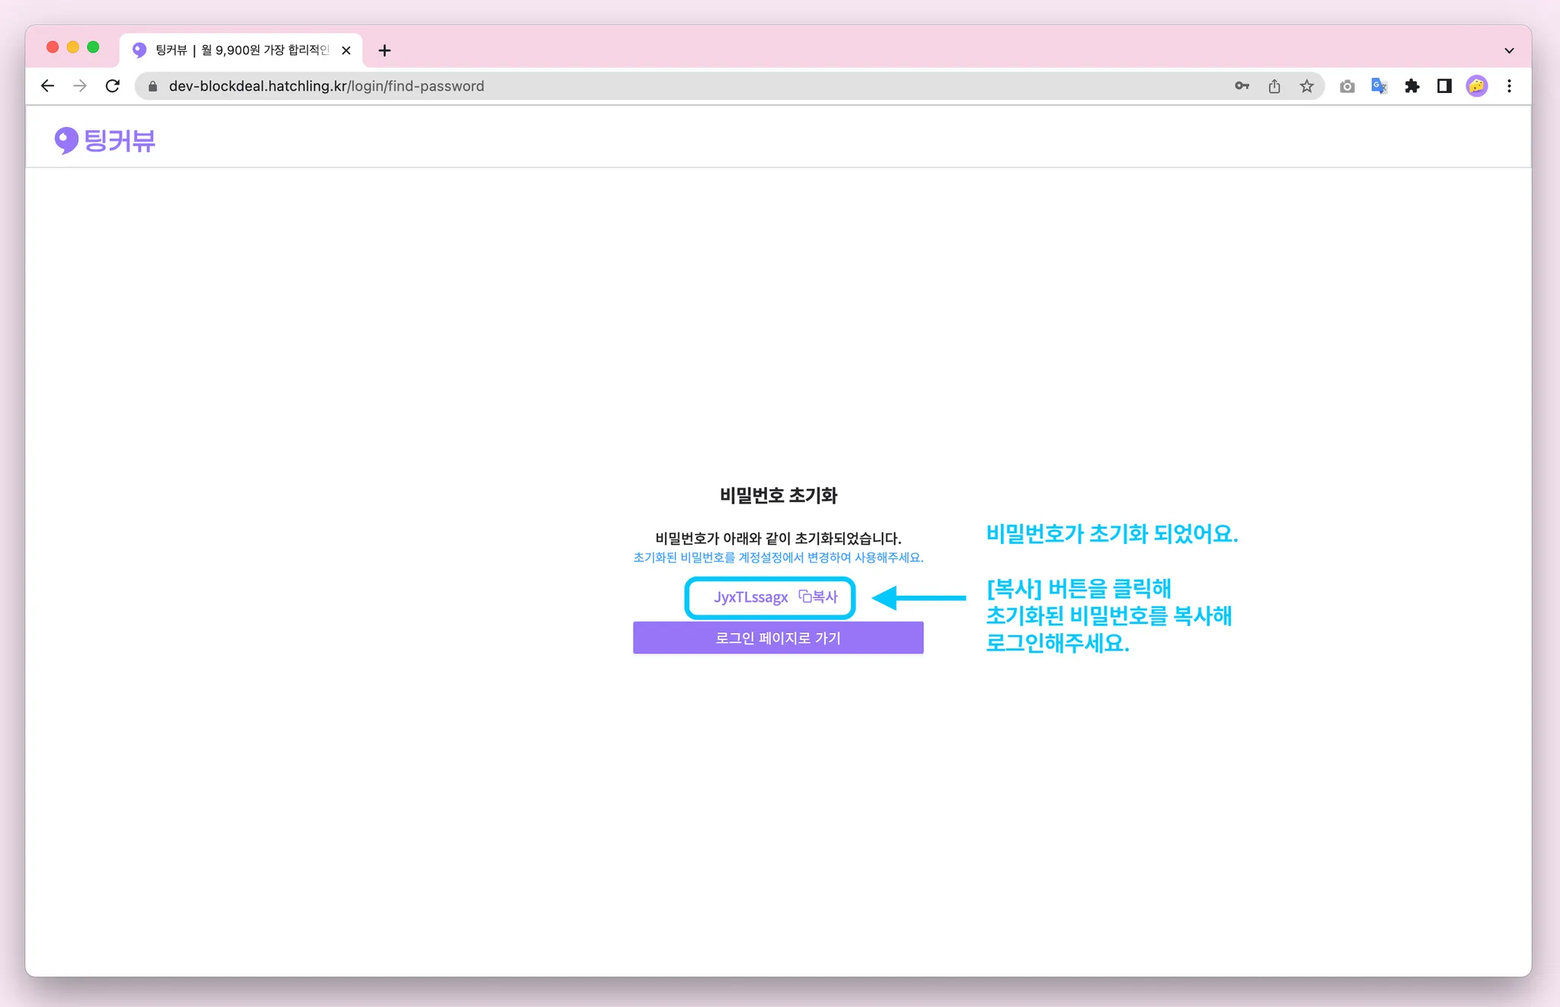Screen dimensions: 1560x1007
Task: Close the 팅커뷰 tab
Action: click(x=346, y=50)
